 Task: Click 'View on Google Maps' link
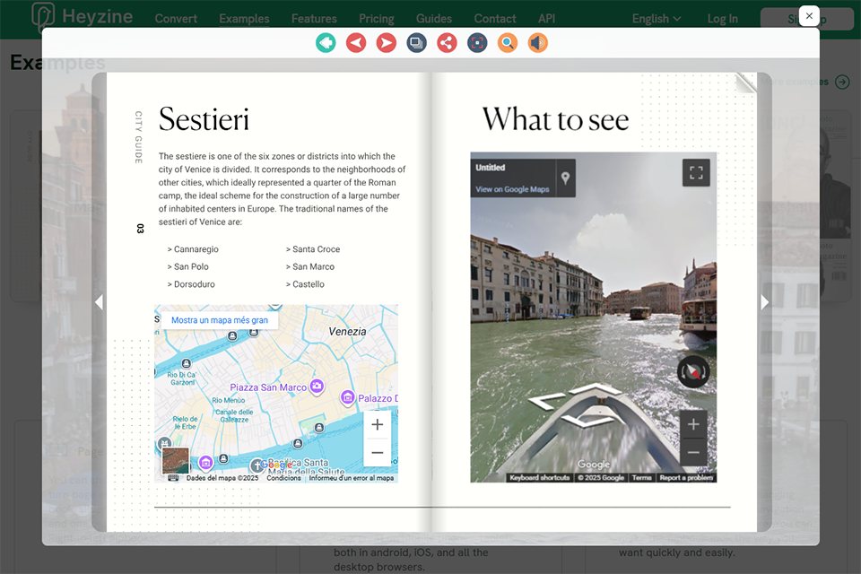[x=512, y=189]
